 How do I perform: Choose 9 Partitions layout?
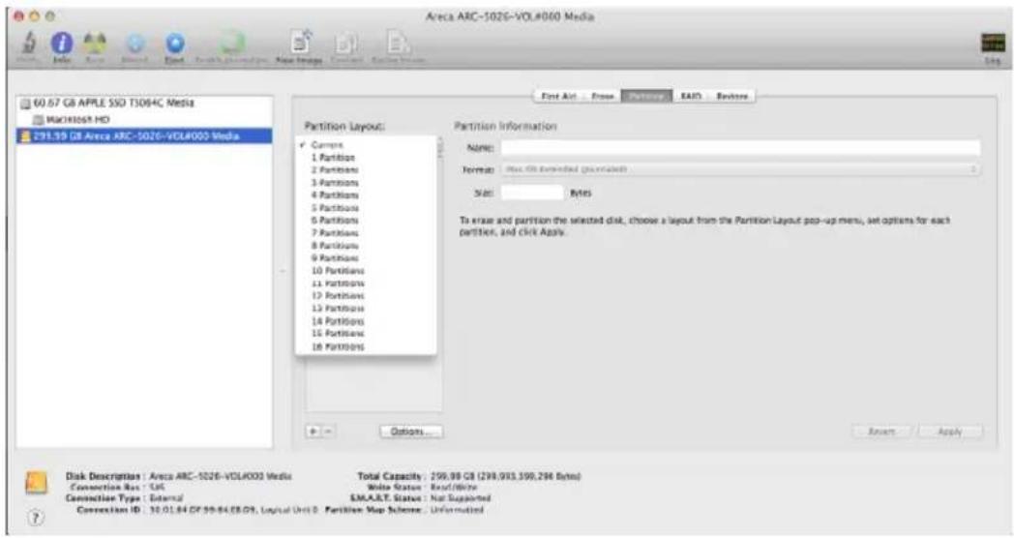point(366,258)
